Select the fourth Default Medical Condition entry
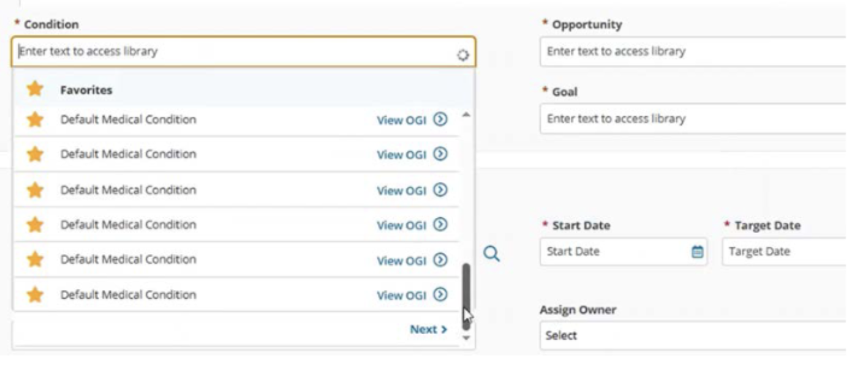 pyautogui.click(x=128, y=225)
